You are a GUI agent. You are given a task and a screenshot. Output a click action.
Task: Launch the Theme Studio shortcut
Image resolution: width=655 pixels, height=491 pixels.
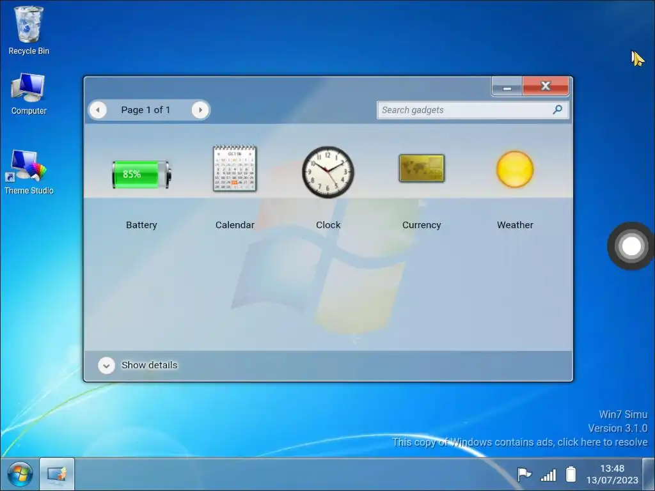point(28,172)
